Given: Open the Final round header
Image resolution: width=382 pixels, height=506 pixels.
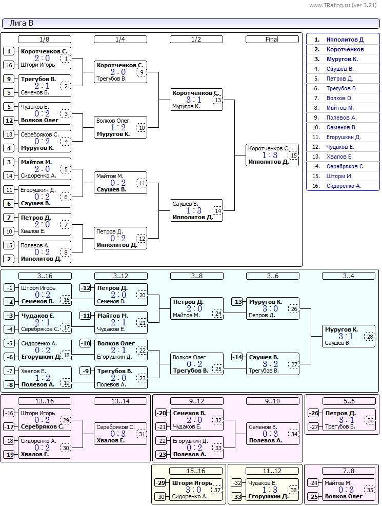Looking at the screenshot, I should [x=272, y=40].
